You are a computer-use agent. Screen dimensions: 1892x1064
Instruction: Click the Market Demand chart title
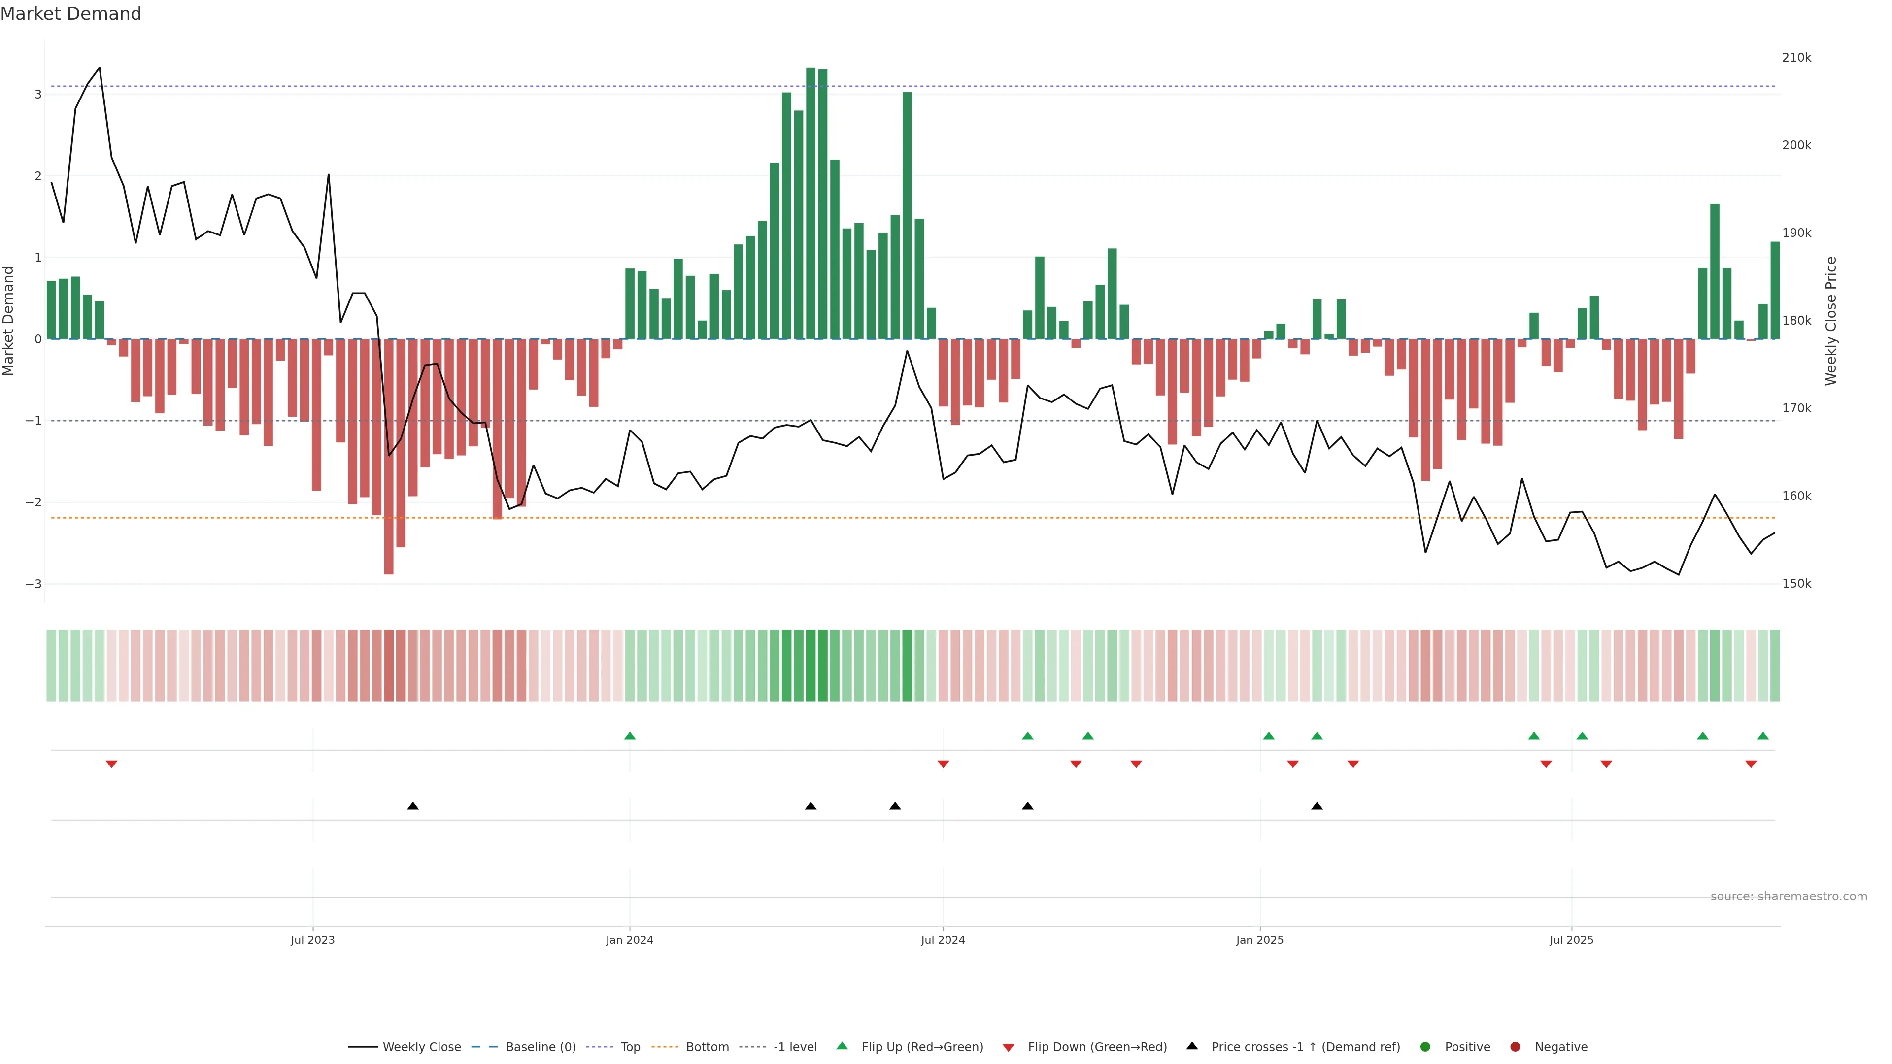coord(70,14)
